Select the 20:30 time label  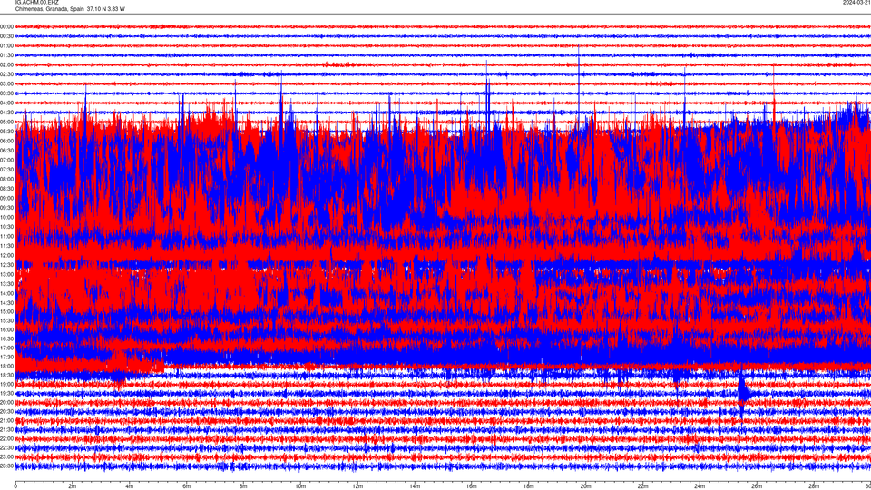tap(7, 412)
